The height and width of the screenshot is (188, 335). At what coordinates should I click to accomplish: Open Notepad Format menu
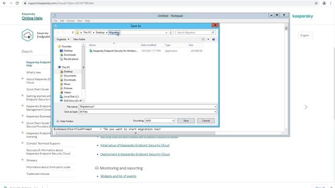[71, 21]
